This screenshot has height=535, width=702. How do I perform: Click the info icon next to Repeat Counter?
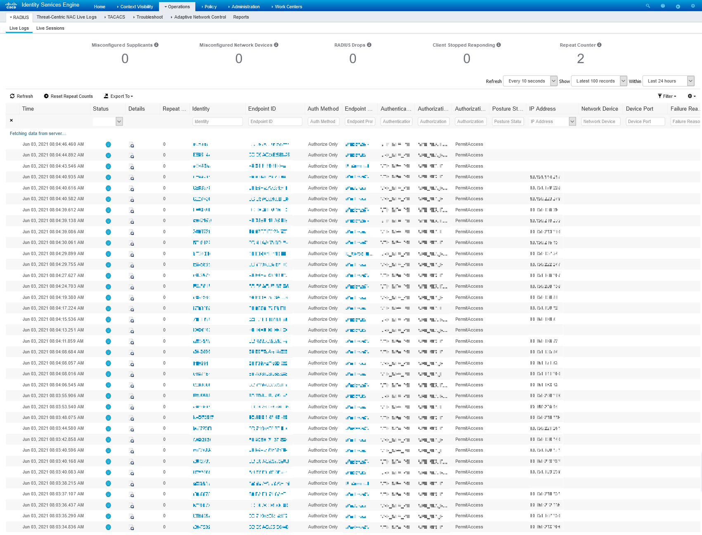[599, 45]
